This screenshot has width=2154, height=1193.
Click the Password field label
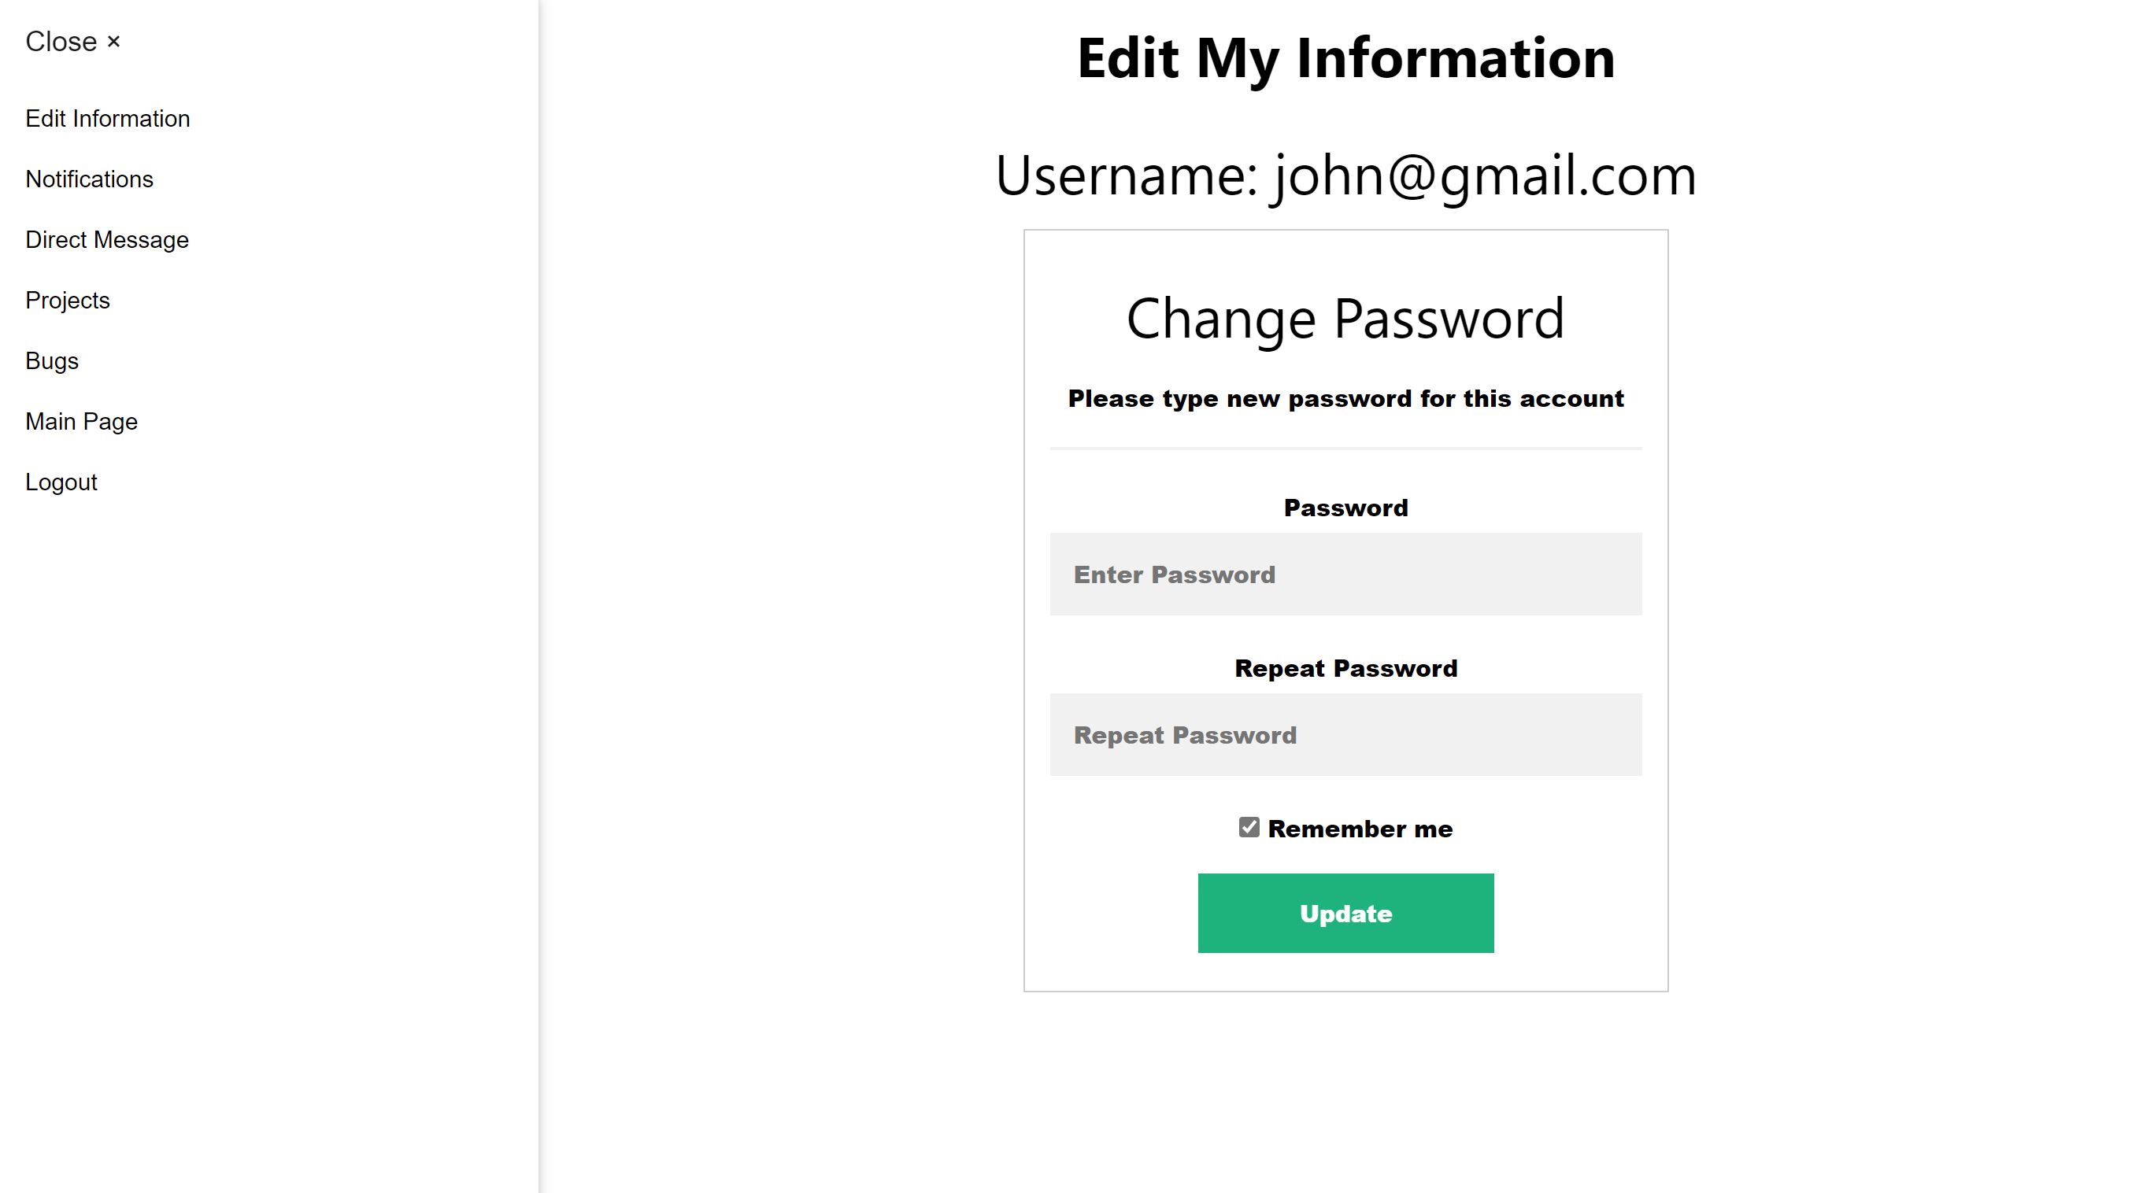click(1345, 508)
